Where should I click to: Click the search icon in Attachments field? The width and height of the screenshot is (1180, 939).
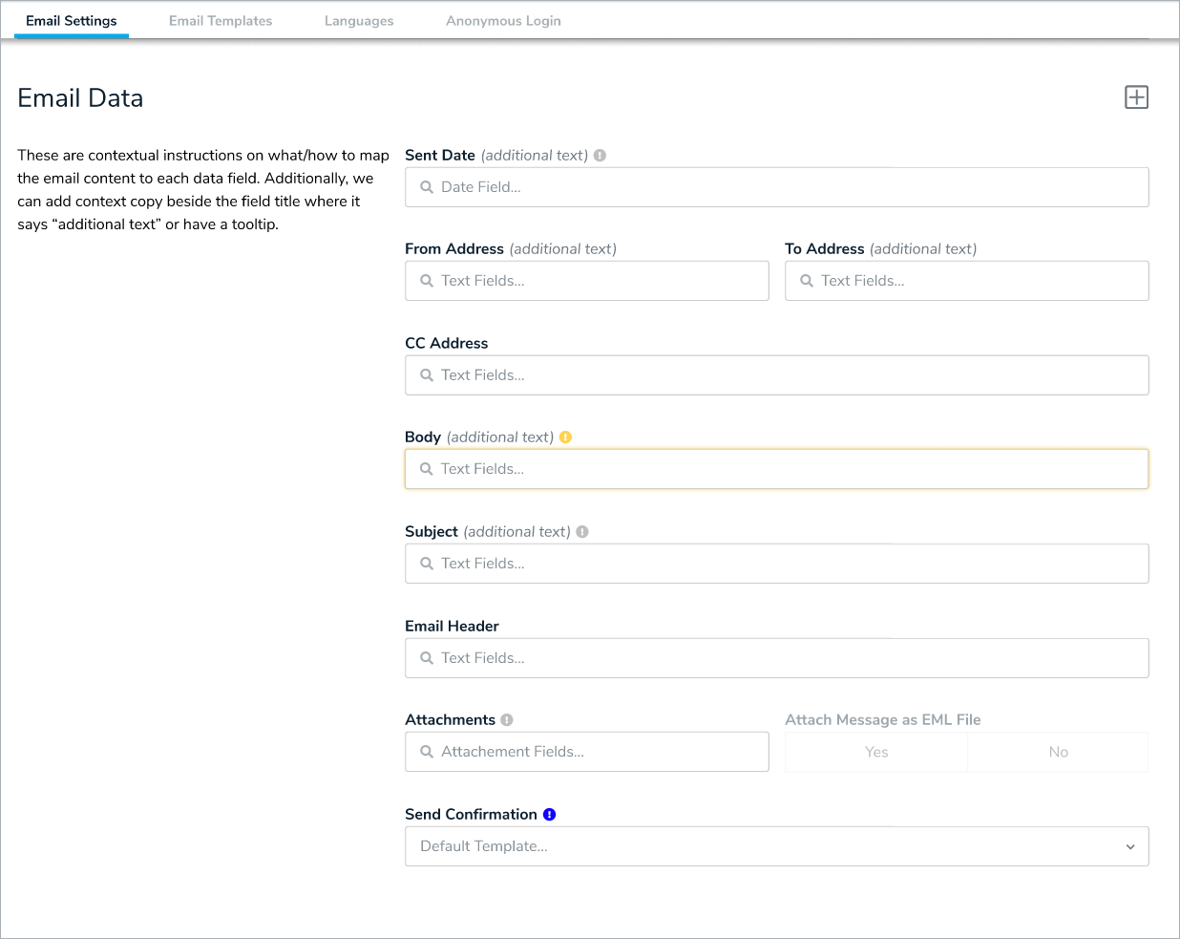(427, 752)
